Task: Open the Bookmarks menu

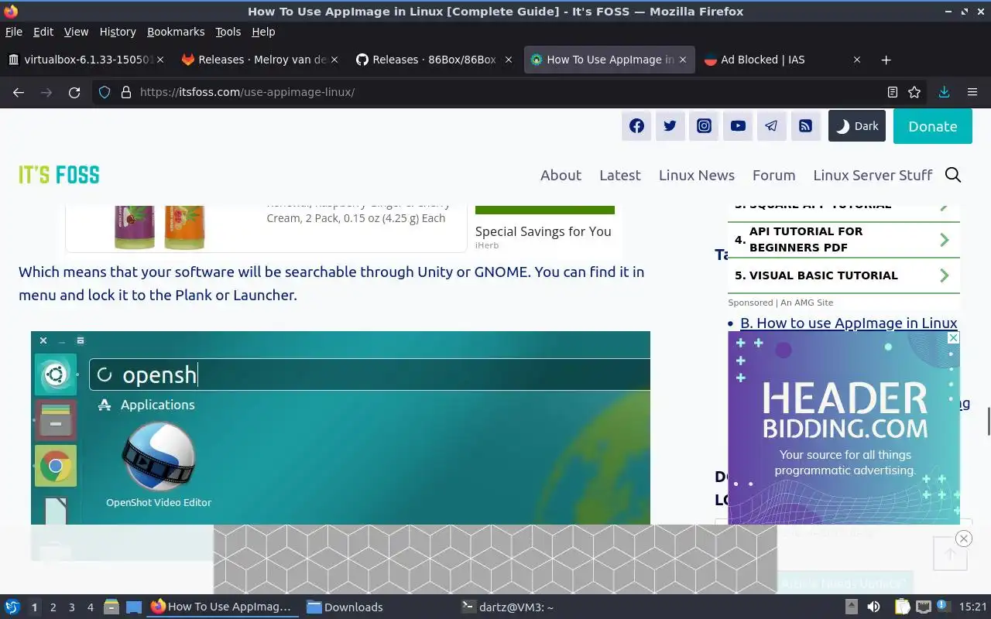Action: (176, 32)
